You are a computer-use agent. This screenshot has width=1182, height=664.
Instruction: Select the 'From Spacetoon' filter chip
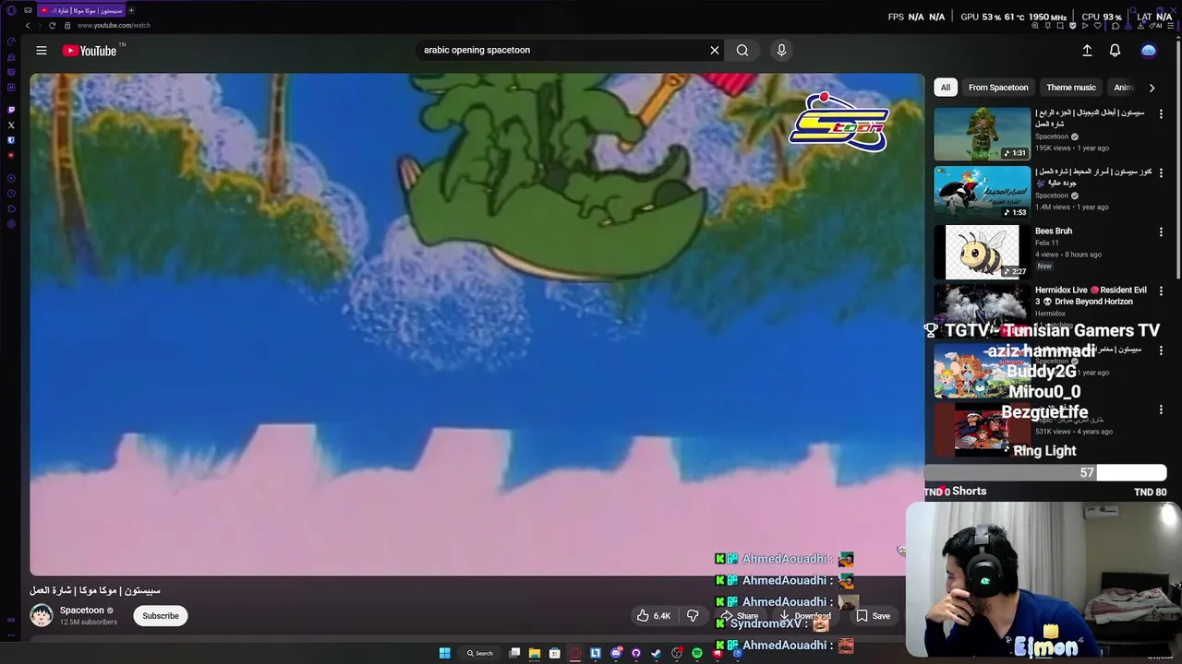(x=998, y=88)
